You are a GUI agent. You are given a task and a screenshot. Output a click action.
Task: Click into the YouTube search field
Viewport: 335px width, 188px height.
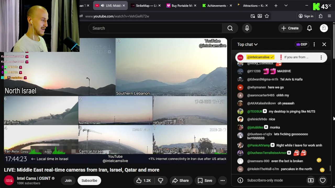pyautogui.click(x=155, y=28)
